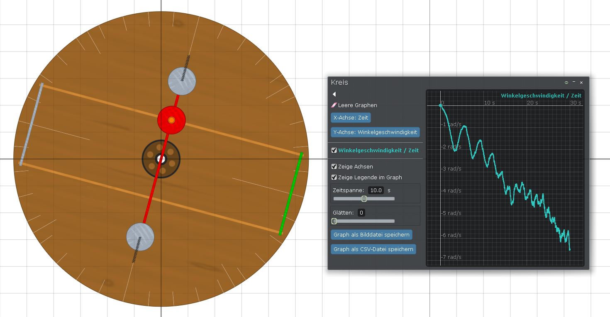
Task: Click the central motor axle hub
Action: tap(161, 159)
